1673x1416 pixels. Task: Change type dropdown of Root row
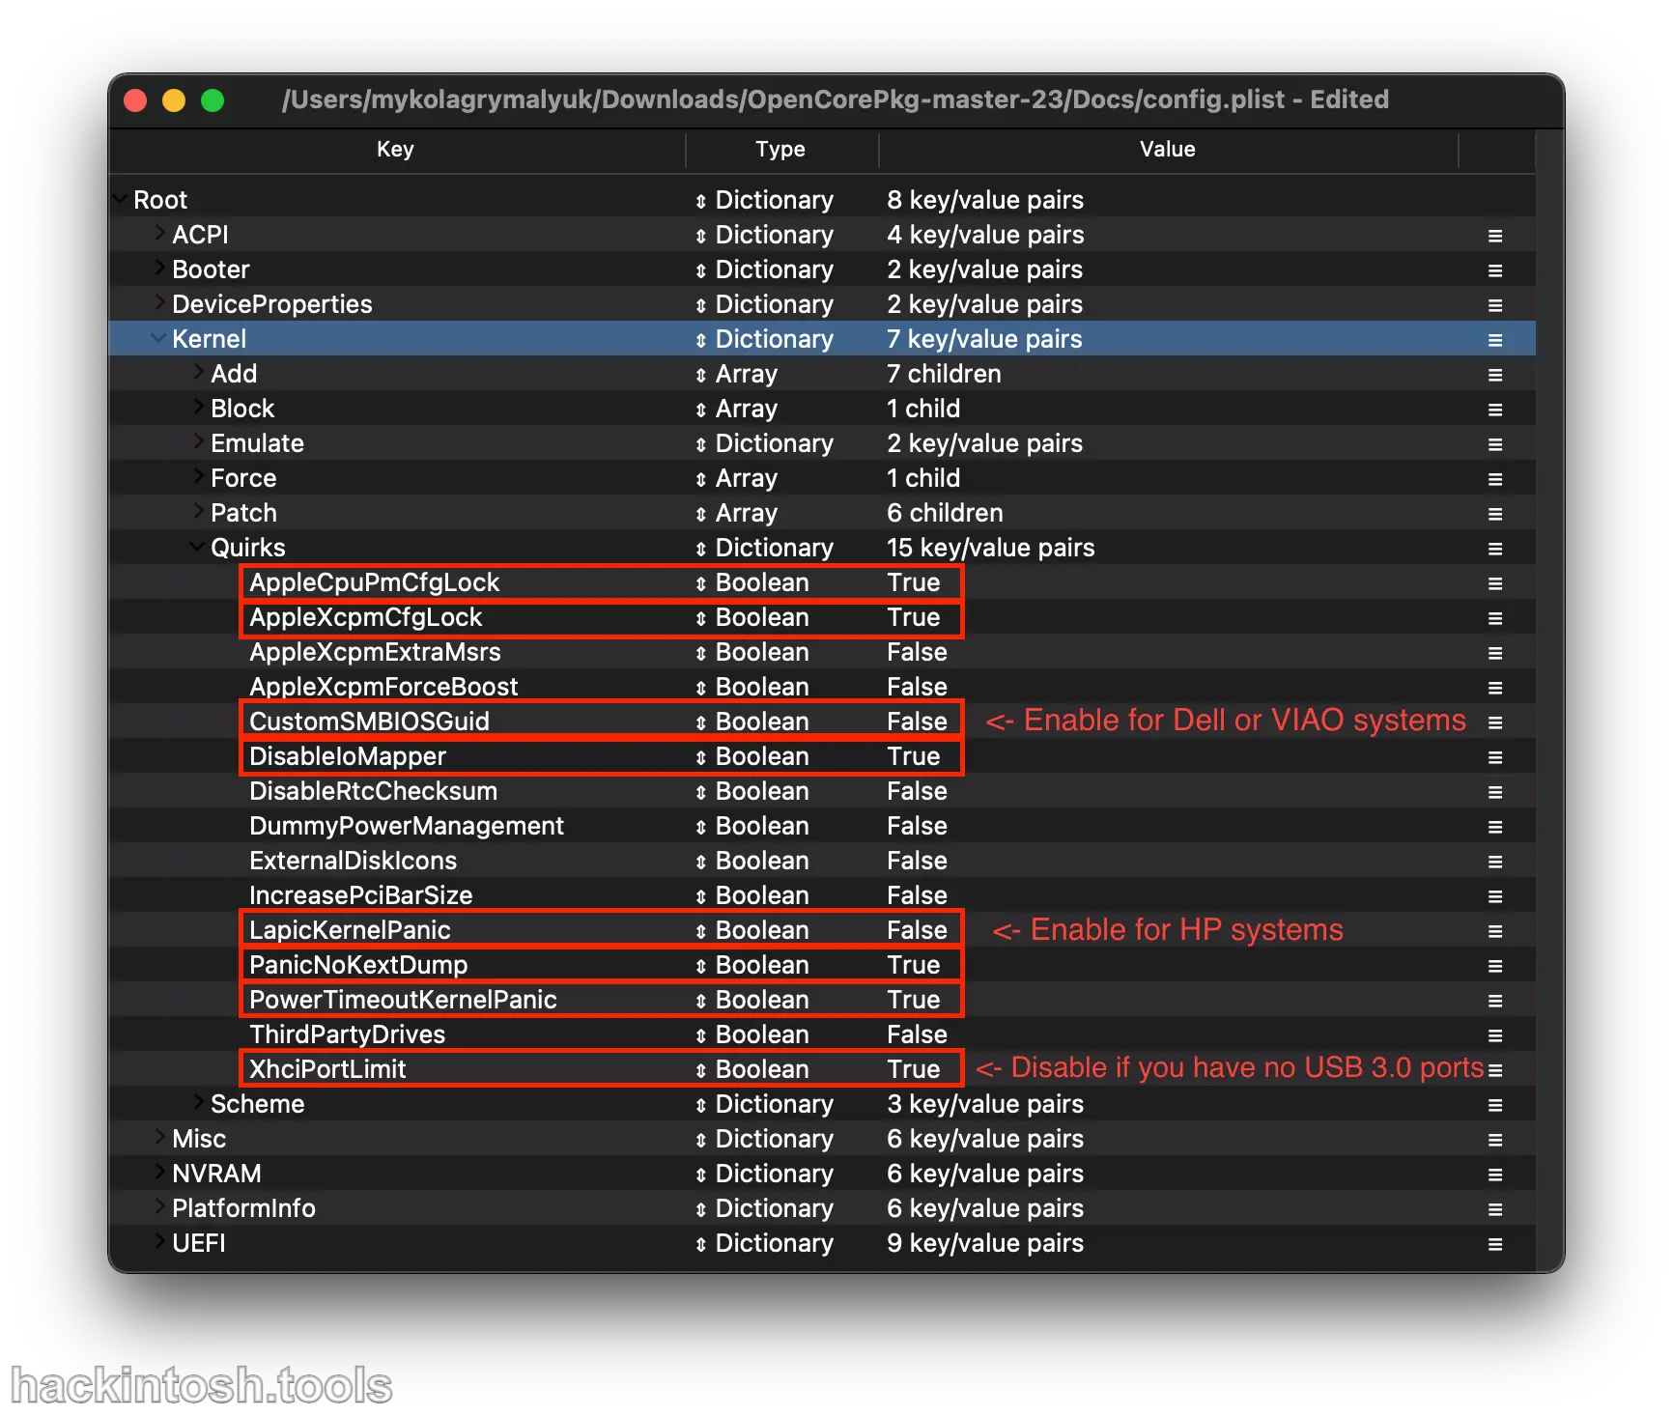701,201
